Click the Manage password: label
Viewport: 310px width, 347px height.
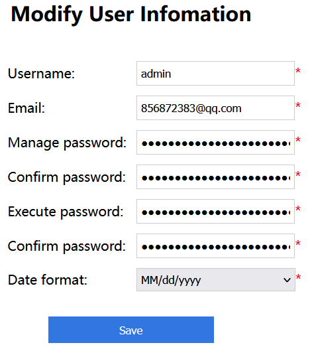67,143
